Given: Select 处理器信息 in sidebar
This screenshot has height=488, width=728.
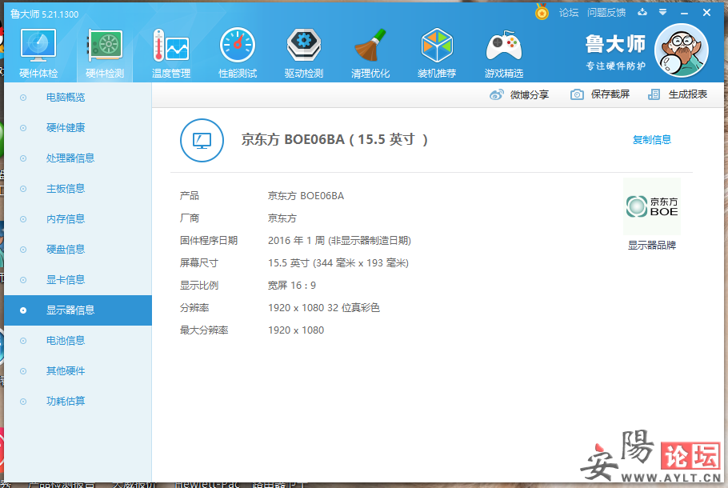Looking at the screenshot, I should (x=78, y=158).
